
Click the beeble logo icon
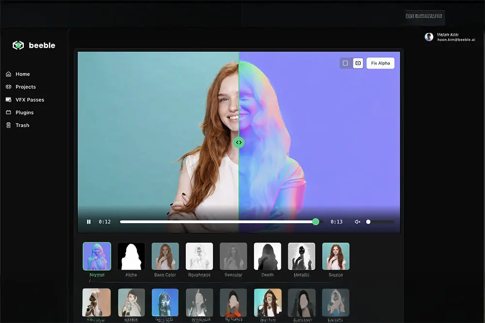tap(18, 45)
